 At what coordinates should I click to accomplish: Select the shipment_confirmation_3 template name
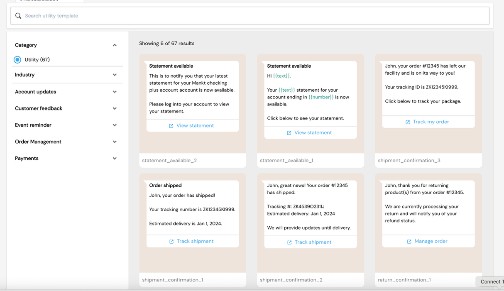[409, 160]
